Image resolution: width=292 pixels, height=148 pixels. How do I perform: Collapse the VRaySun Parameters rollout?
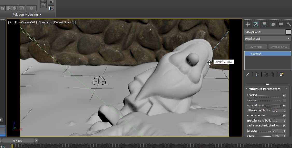click(x=247, y=89)
